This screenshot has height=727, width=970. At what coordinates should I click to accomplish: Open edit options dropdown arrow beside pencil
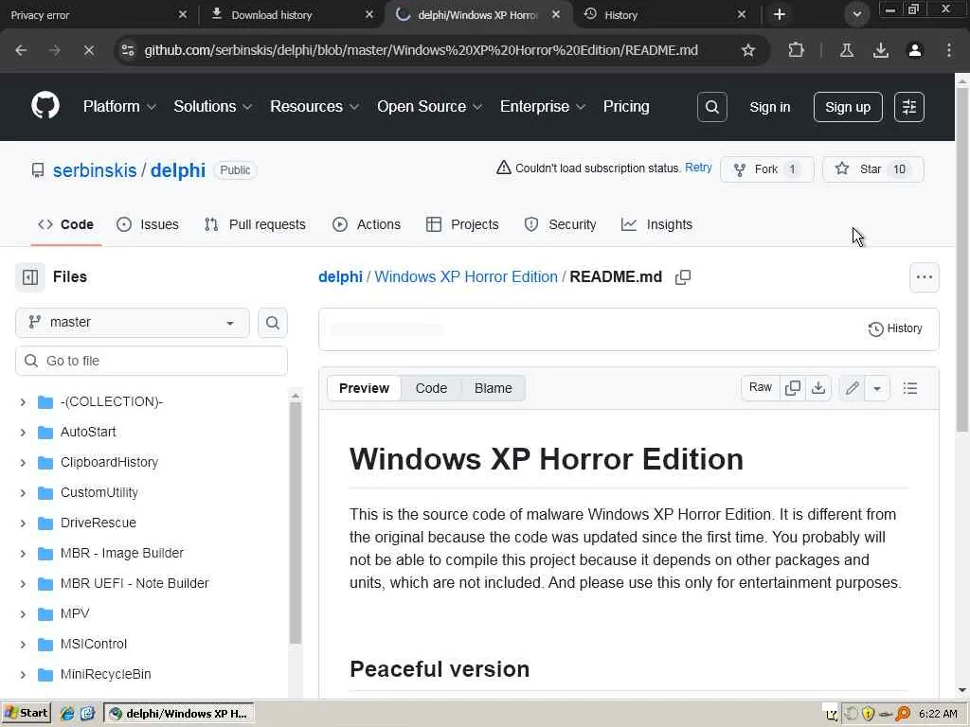coord(876,388)
